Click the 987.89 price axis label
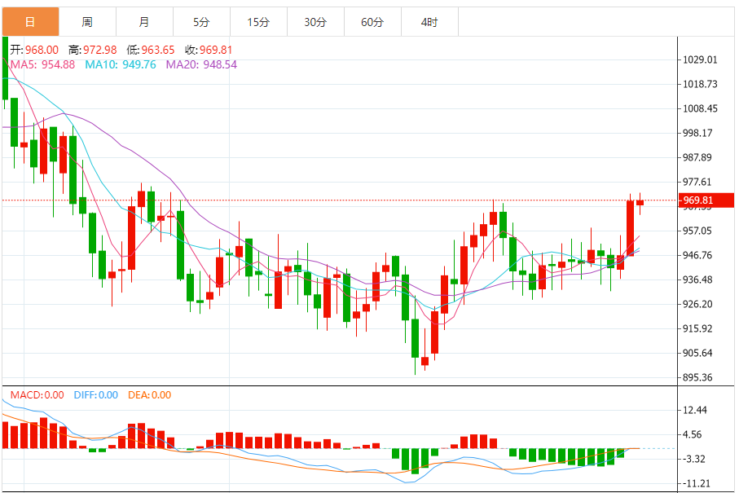739x493 pixels. 697,158
